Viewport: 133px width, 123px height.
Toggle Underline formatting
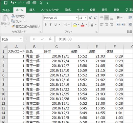click(56, 24)
